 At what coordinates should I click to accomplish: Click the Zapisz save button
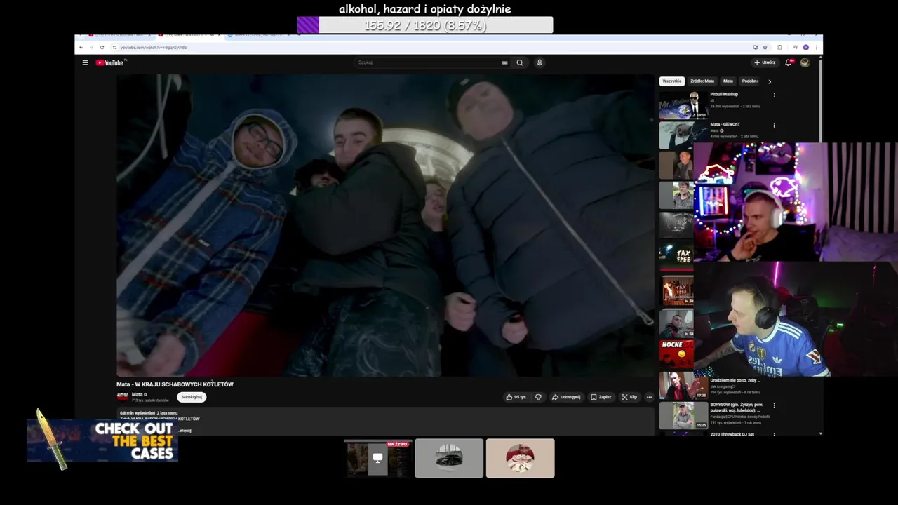tap(601, 397)
